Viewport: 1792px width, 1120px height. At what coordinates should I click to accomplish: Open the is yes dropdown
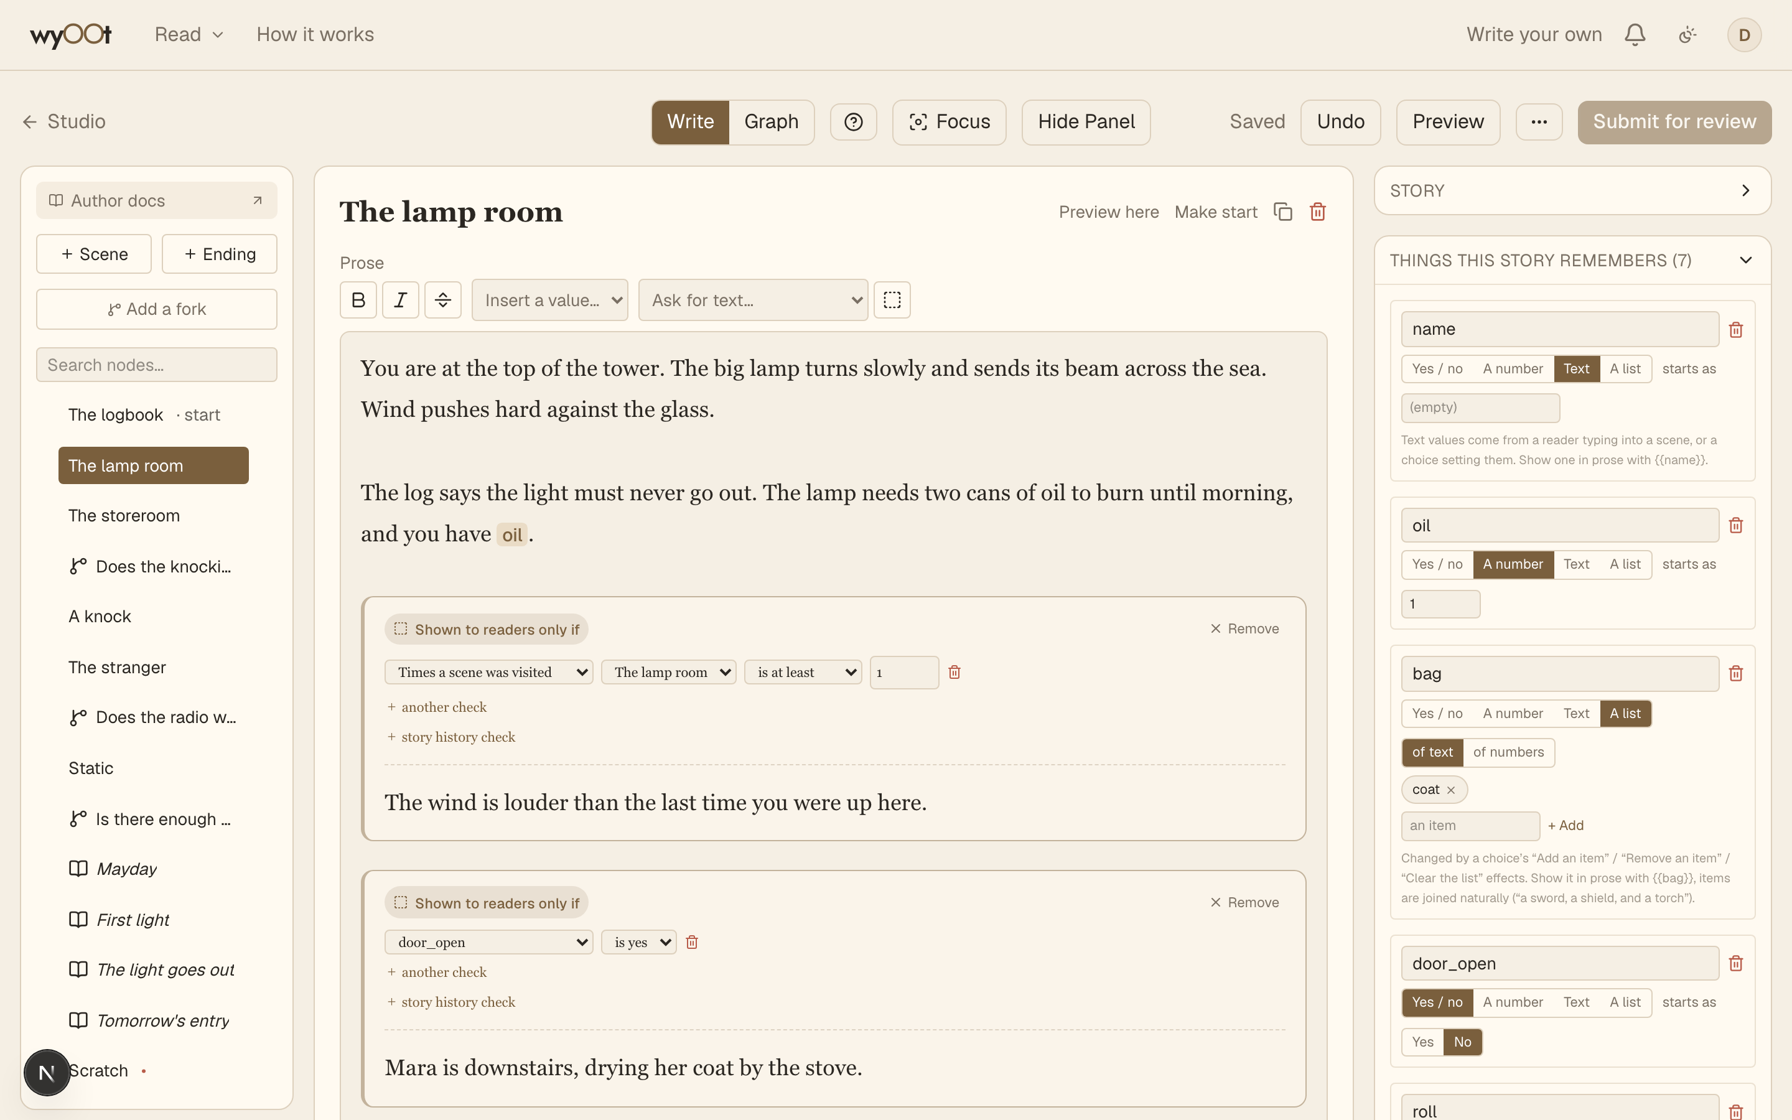click(x=638, y=942)
